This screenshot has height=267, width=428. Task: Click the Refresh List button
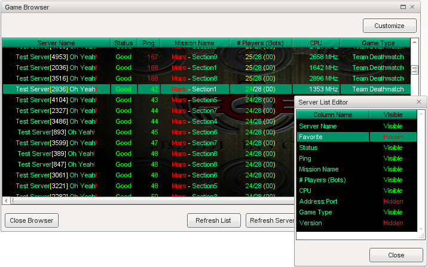(x=214, y=220)
